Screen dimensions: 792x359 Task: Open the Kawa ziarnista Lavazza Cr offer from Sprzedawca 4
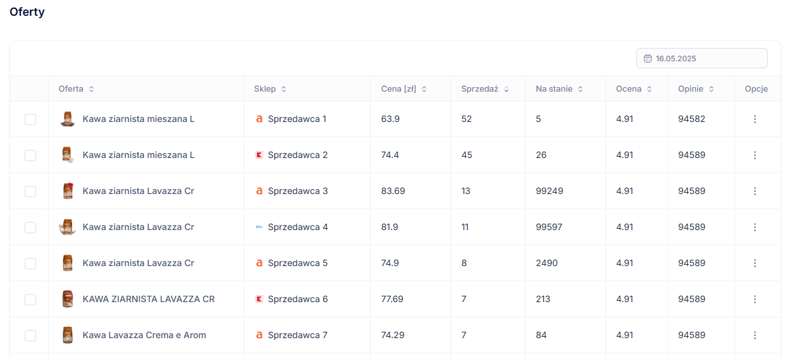point(138,227)
